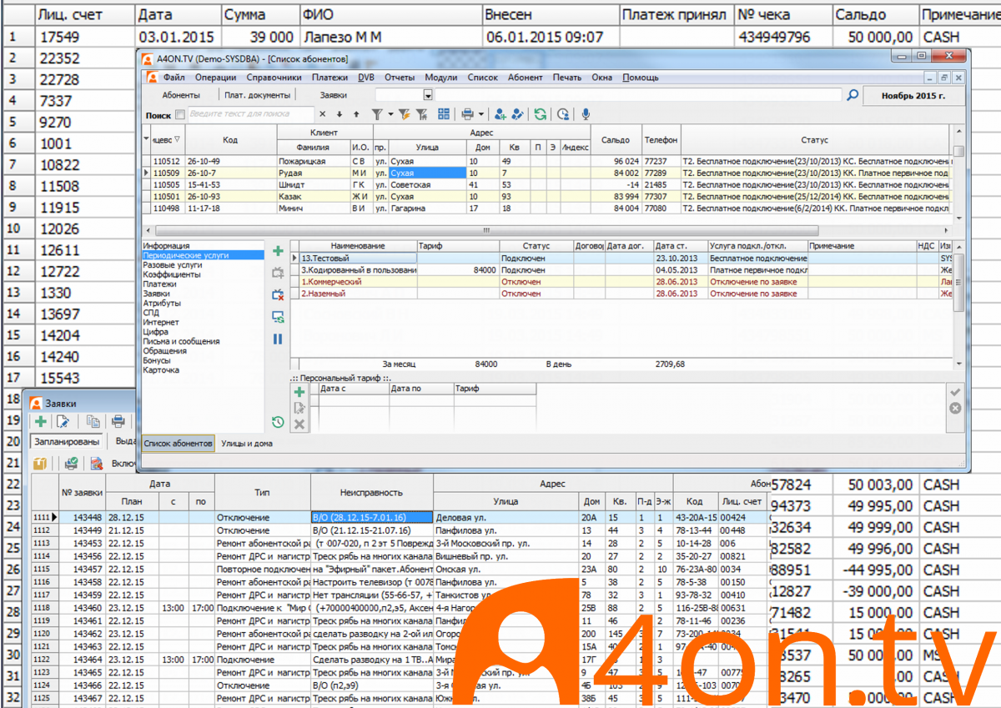The width and height of the screenshot is (1001, 708).
Task: Edit request pencil icon in Заявки window
Action: [63, 421]
